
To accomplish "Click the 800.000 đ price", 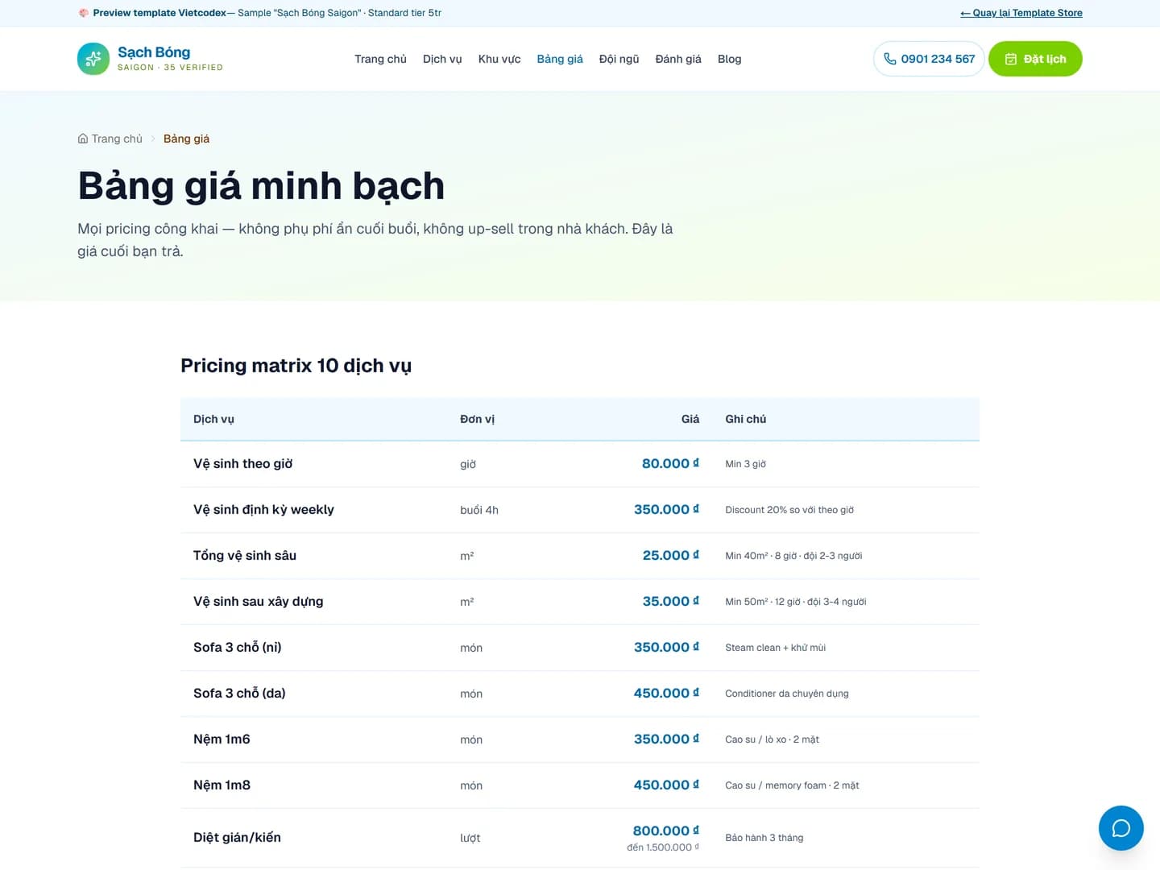I will click(666, 831).
